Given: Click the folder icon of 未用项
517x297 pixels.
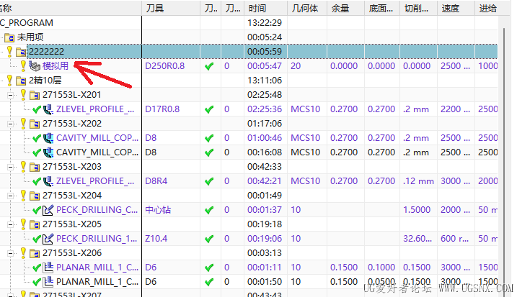Looking at the screenshot, I should (9, 37).
